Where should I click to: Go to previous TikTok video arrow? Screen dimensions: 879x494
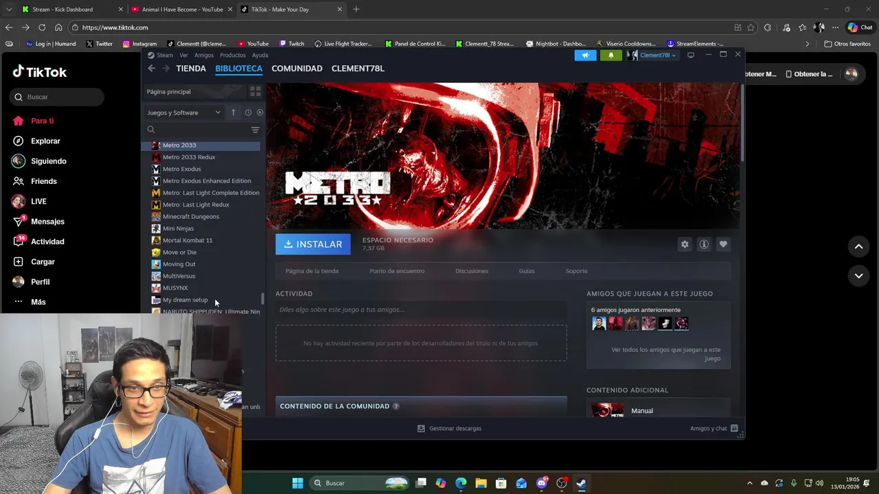coord(858,246)
